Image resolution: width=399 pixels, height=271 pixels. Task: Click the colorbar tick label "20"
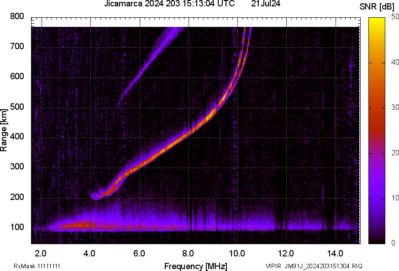pos(395,153)
